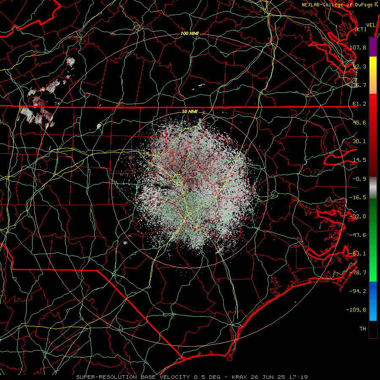Click the 50 NMI range ring label

(x=190, y=111)
